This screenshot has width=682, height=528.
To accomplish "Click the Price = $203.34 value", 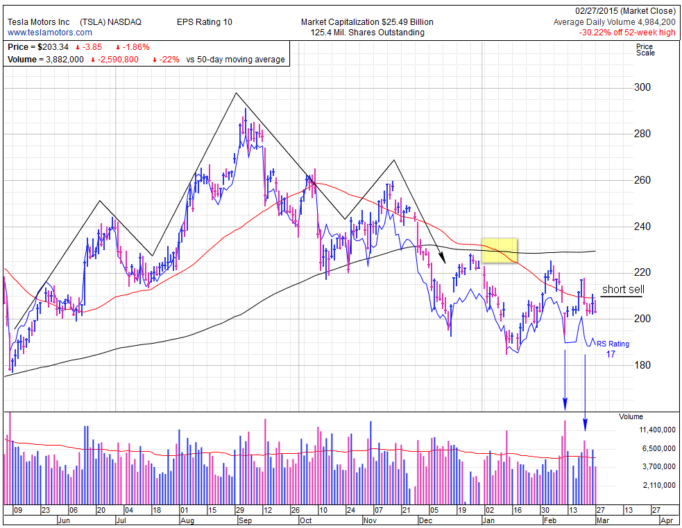I will pyautogui.click(x=38, y=47).
